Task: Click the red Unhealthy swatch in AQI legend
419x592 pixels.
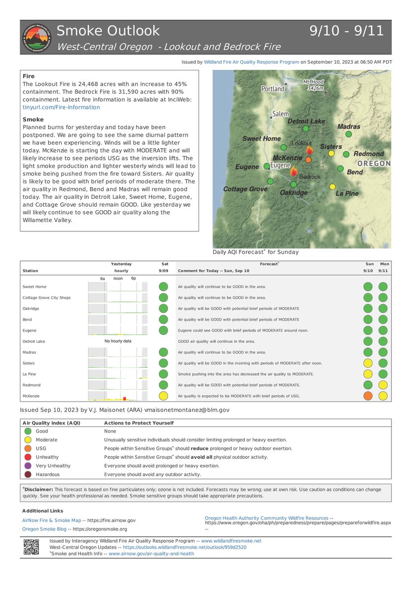Action: coord(28,457)
